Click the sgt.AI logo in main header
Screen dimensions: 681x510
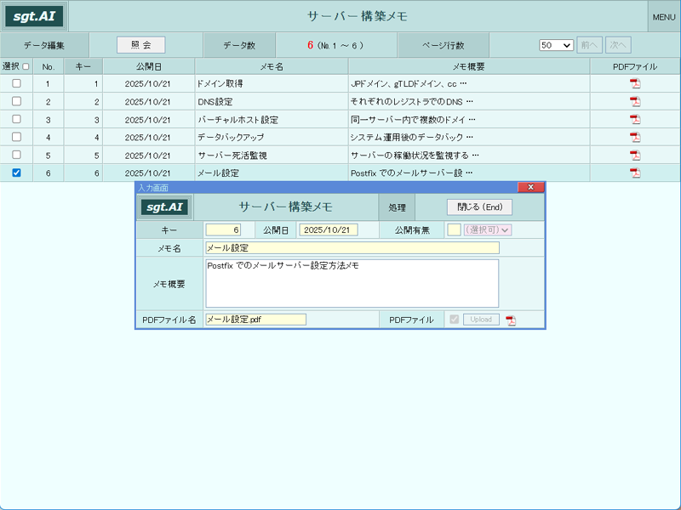point(34,16)
